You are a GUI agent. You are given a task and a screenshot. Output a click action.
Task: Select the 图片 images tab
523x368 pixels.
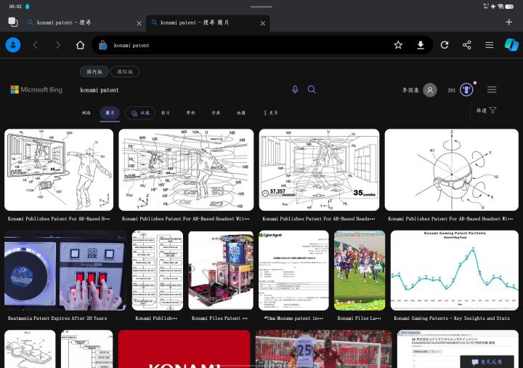point(110,113)
